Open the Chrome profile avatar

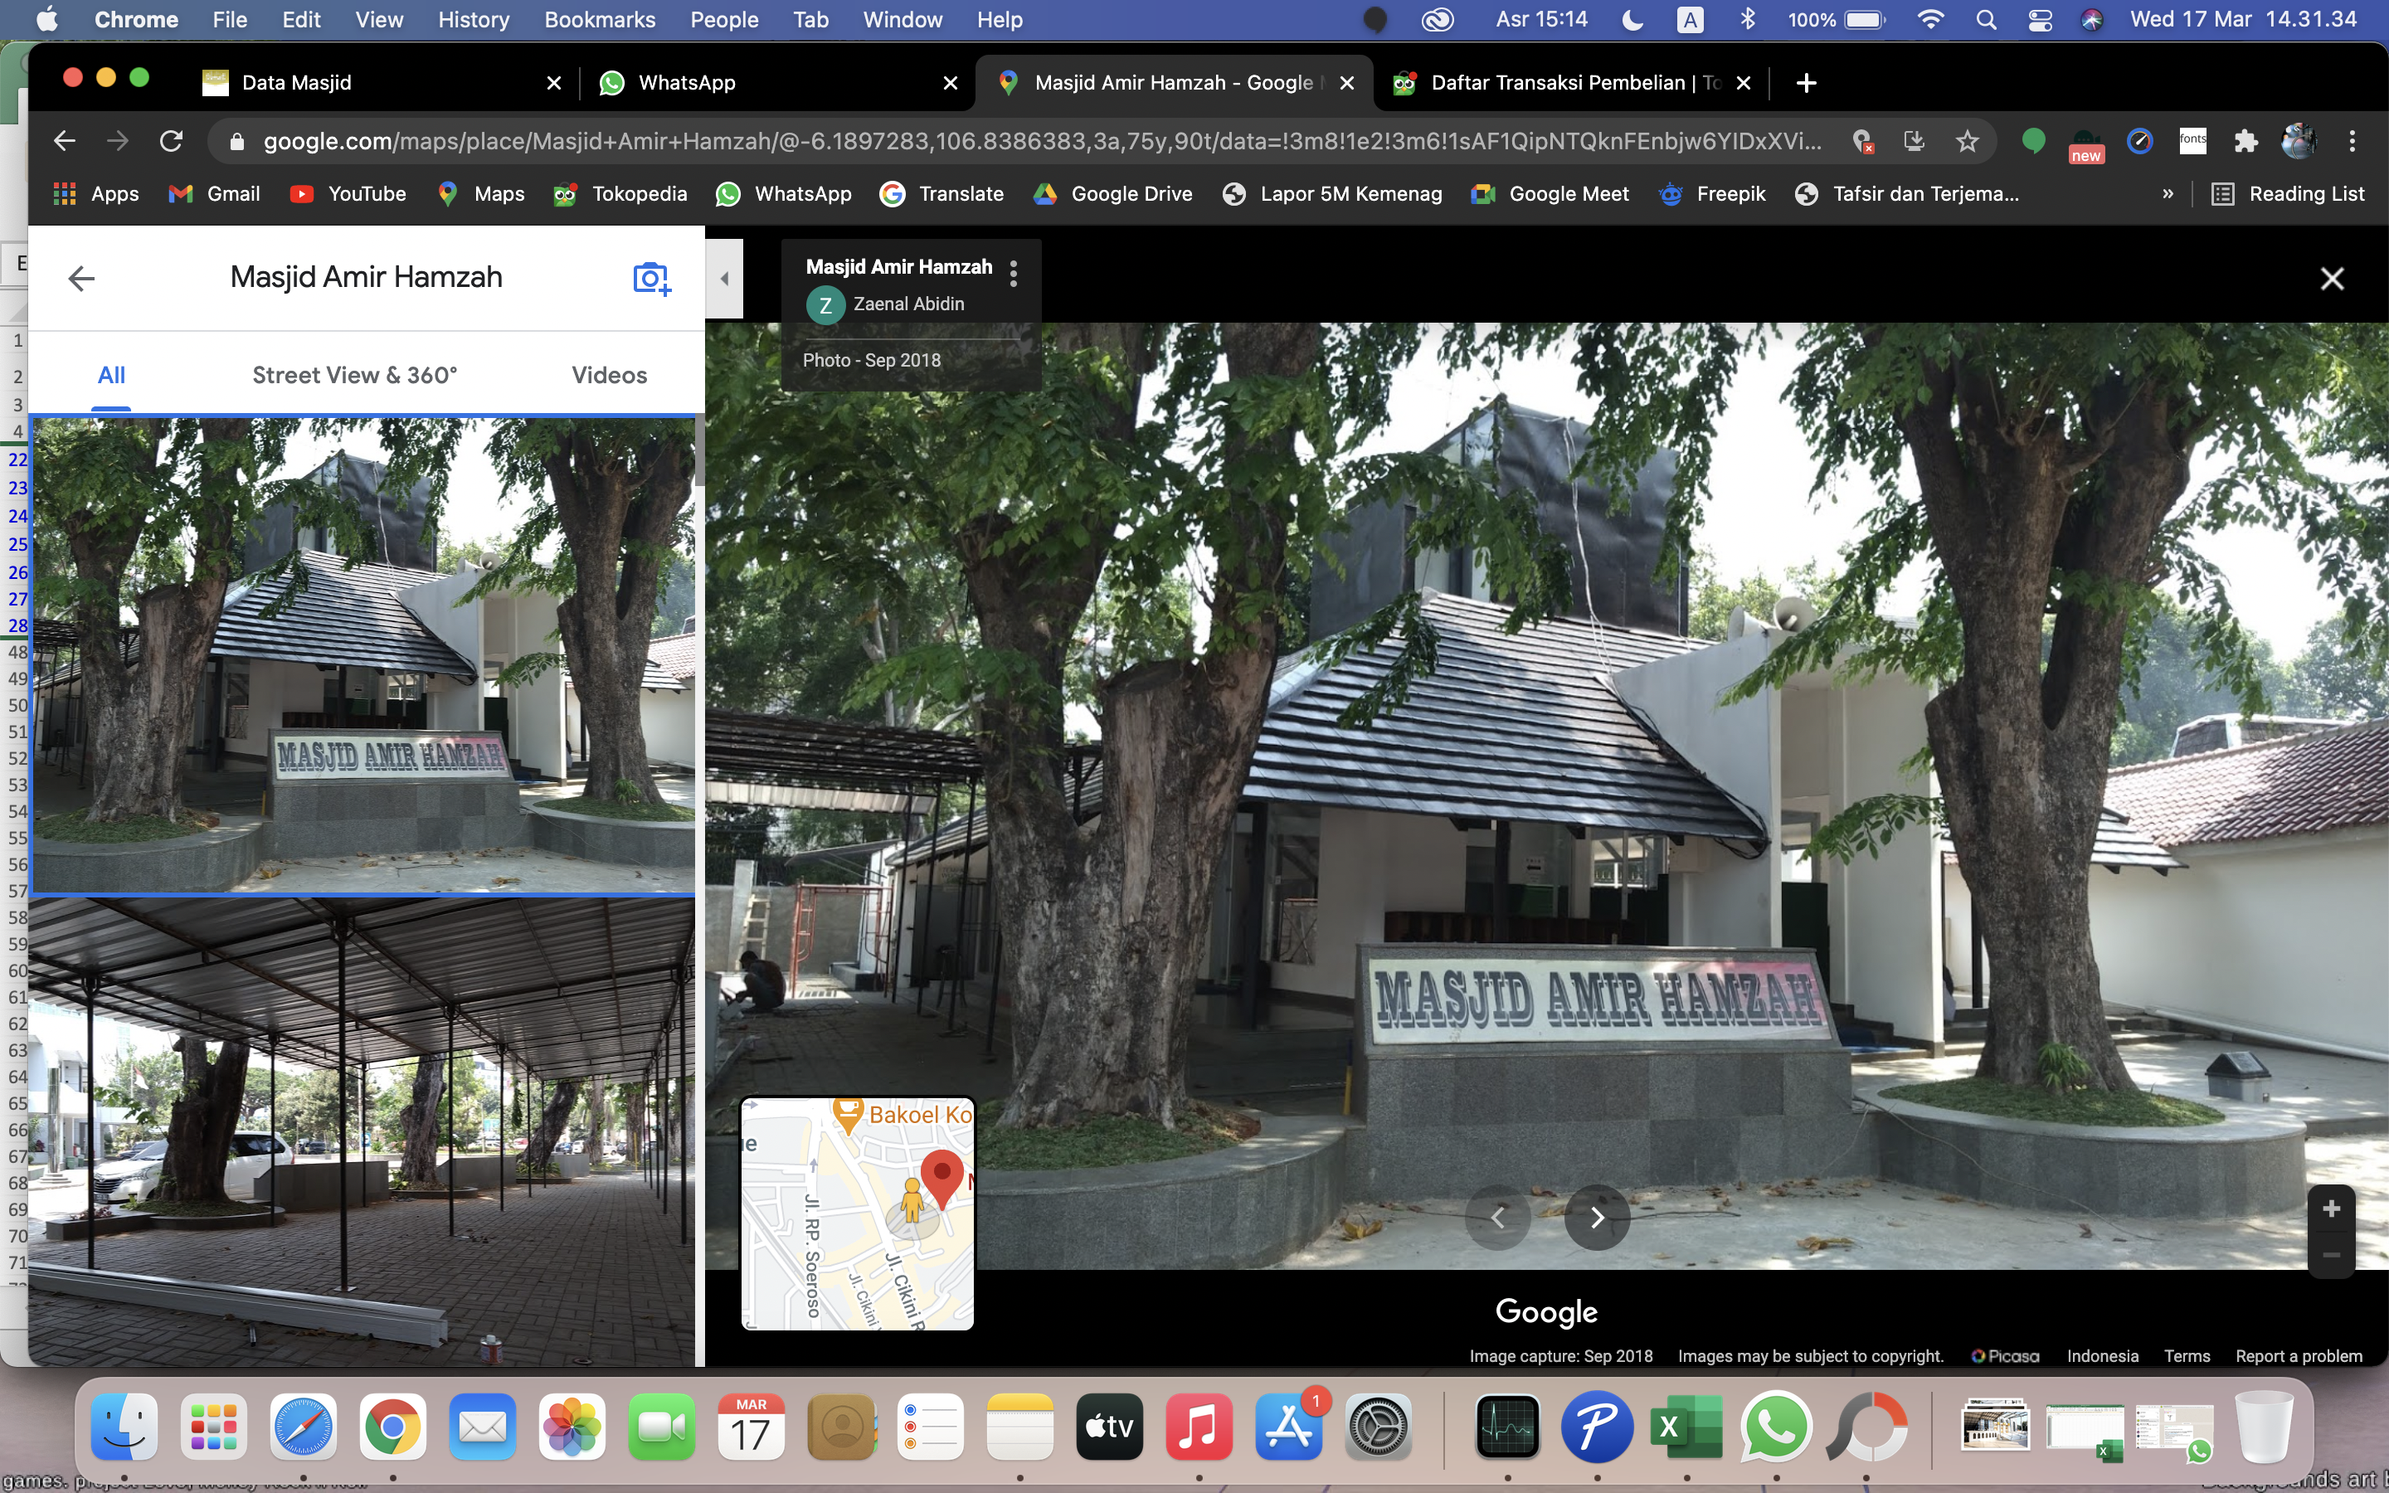(x=2299, y=141)
